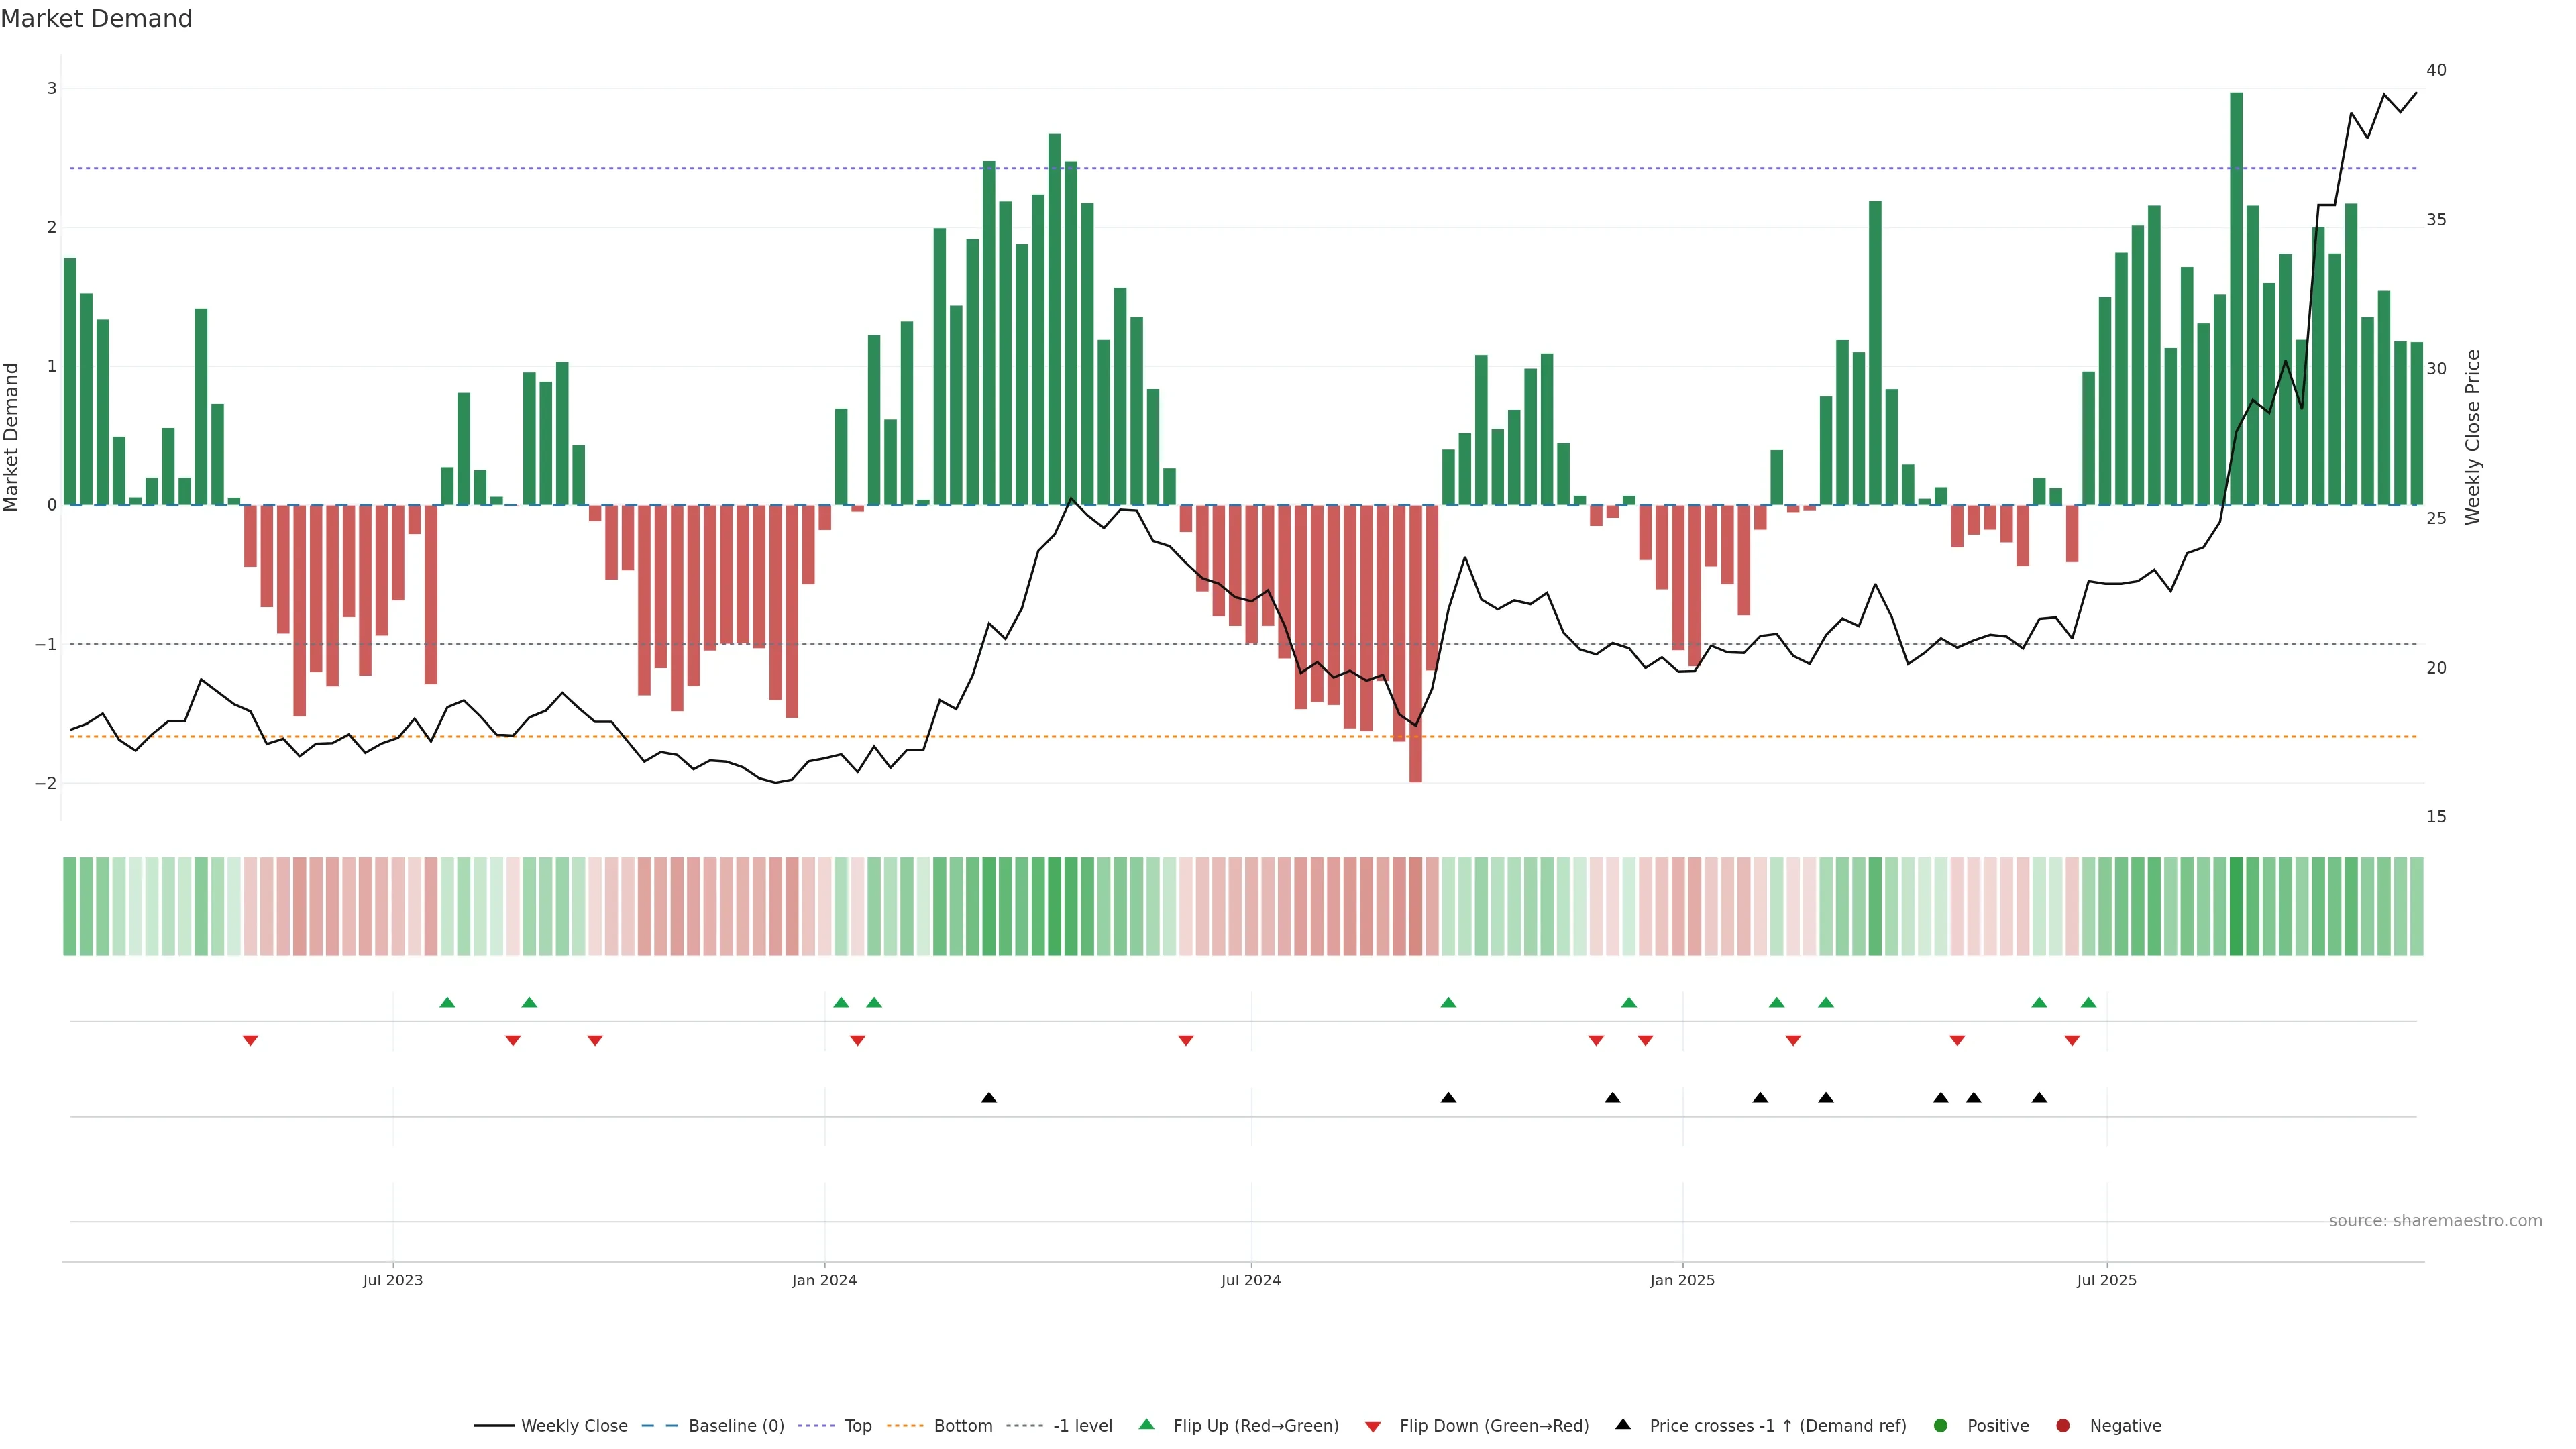Toggle the Top dotted line legend entry
Viewport: 2576px width, 1449px height.
tap(858, 1425)
